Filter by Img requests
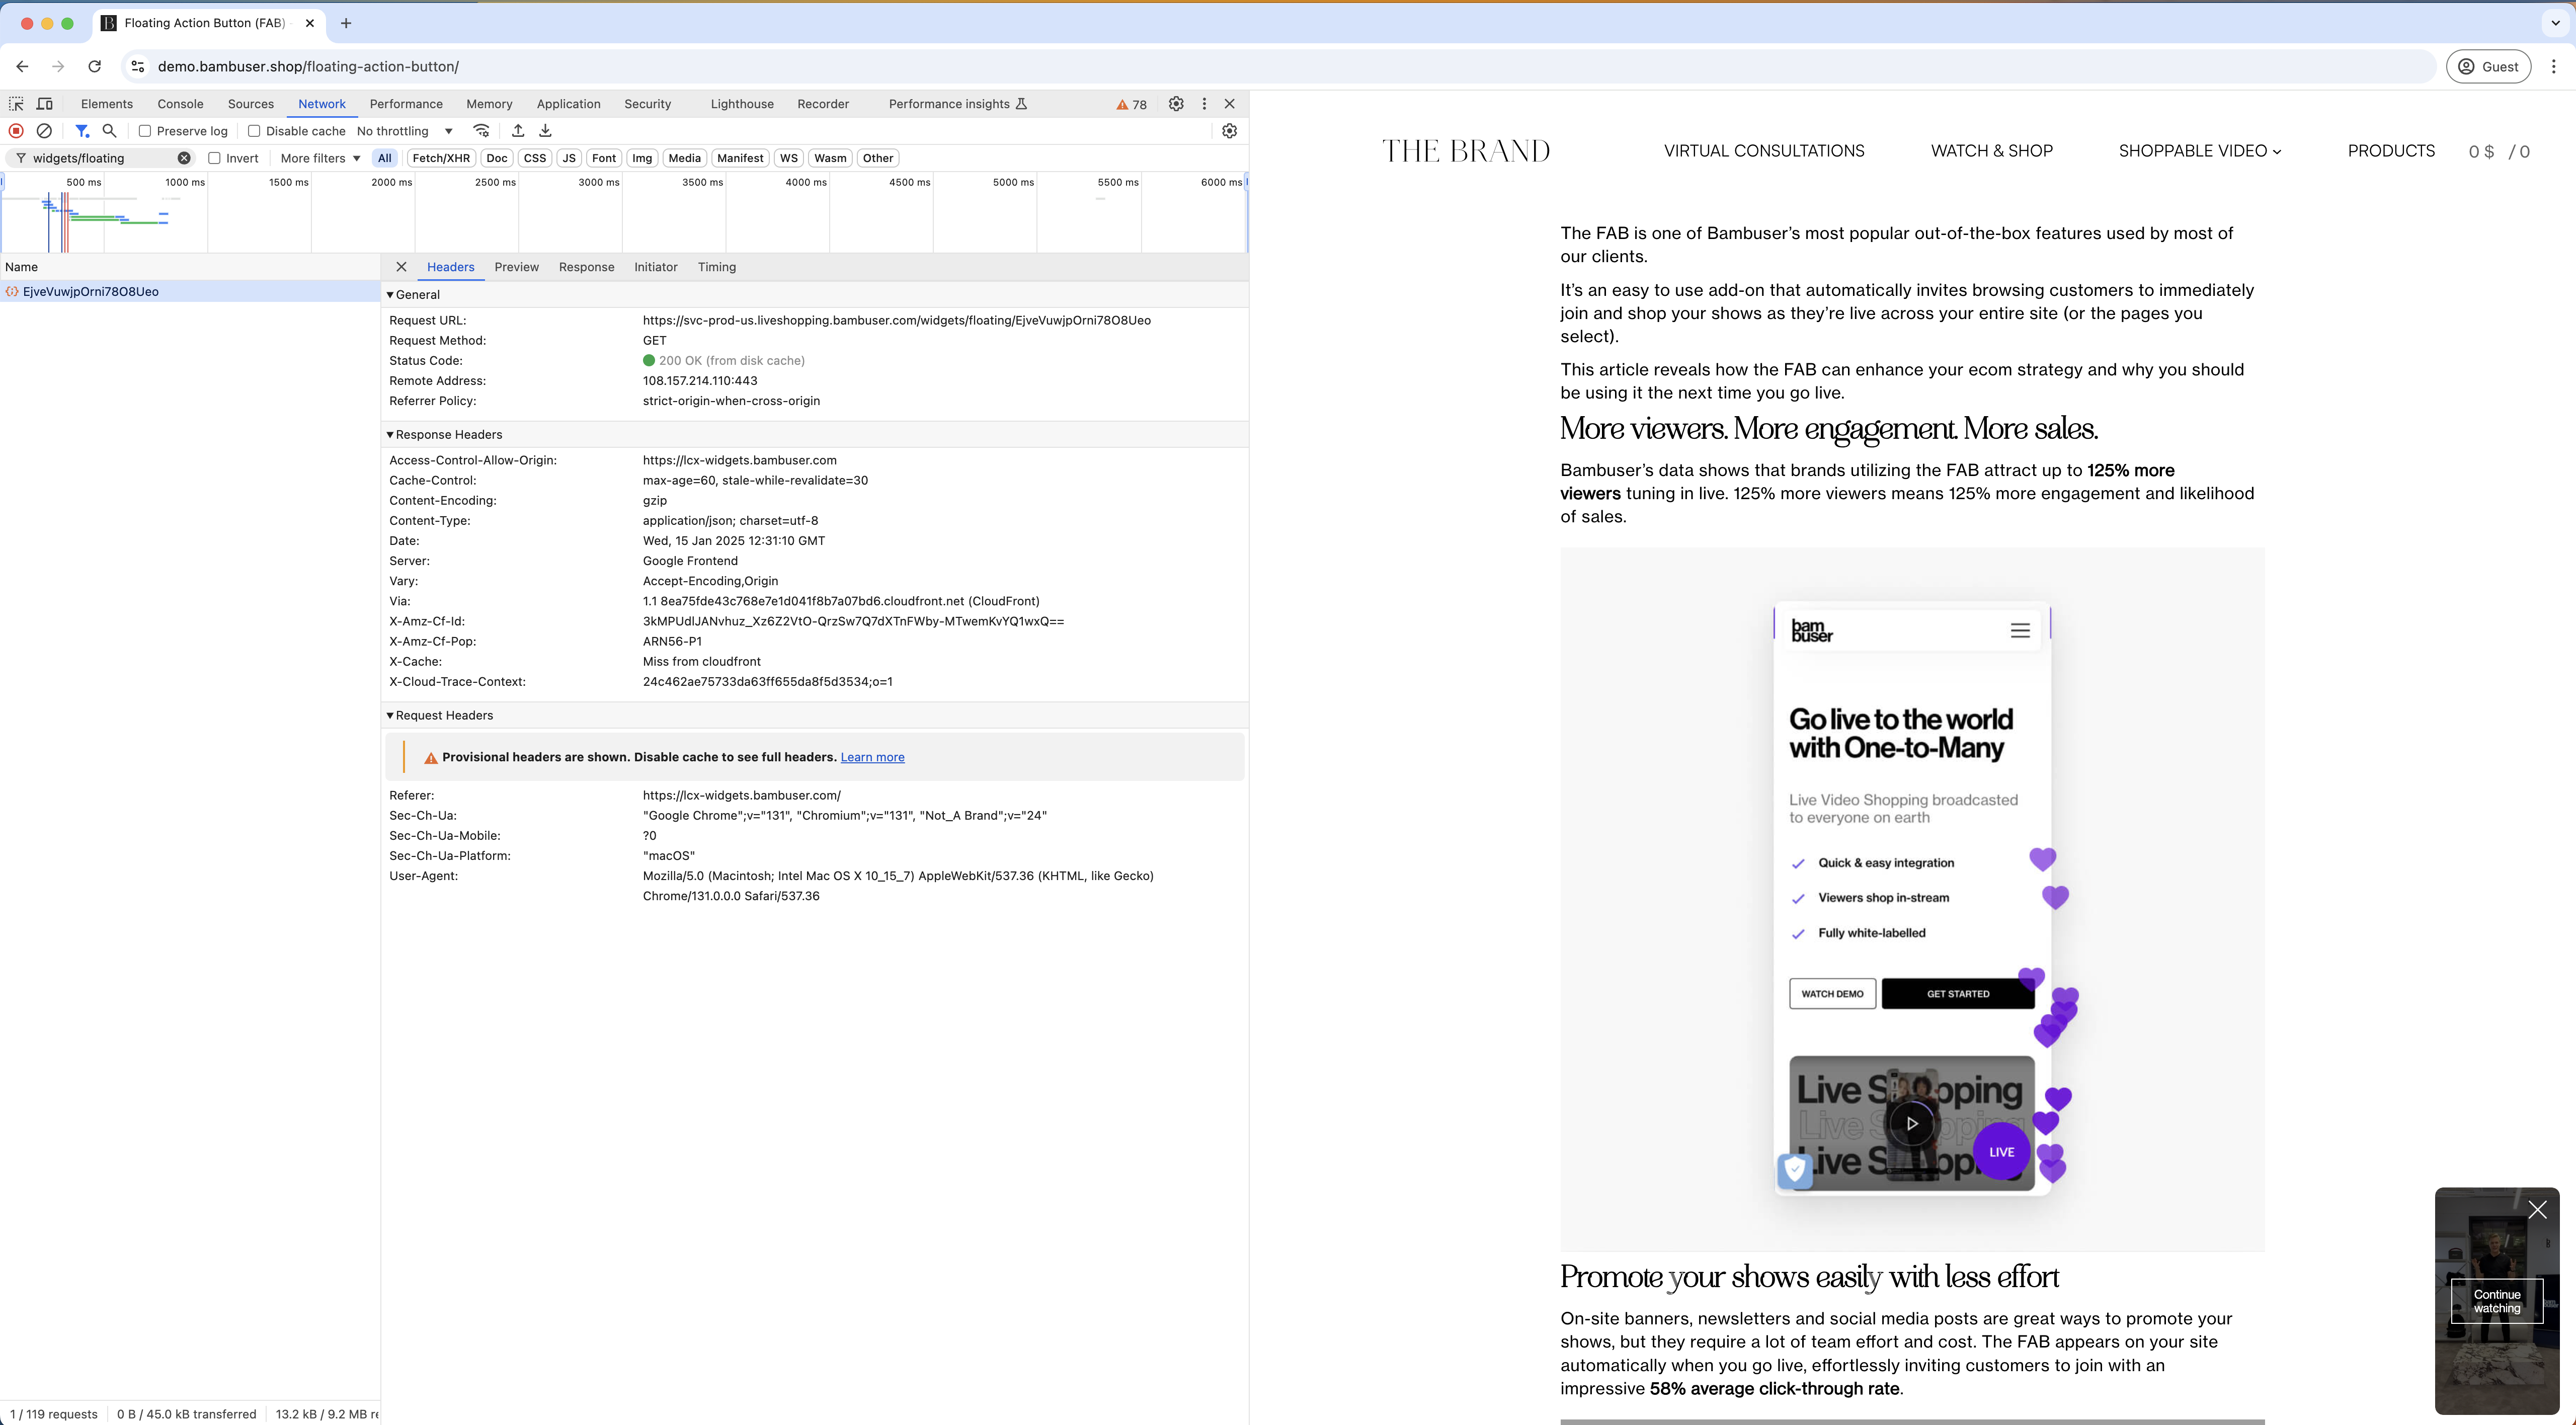The height and width of the screenshot is (1425, 2576). click(x=642, y=158)
